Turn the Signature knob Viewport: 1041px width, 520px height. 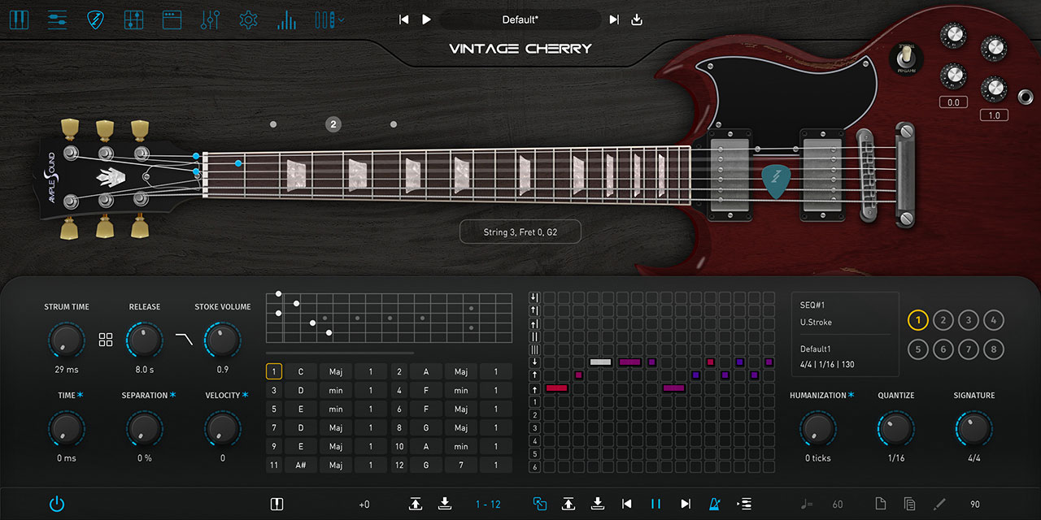pos(973,429)
